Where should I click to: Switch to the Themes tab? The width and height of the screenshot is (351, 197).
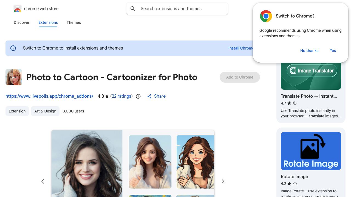pos(74,22)
